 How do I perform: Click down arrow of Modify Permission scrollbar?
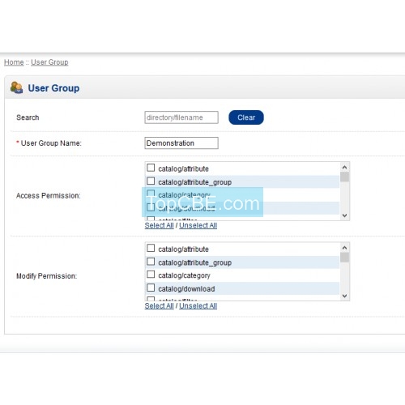point(344,296)
